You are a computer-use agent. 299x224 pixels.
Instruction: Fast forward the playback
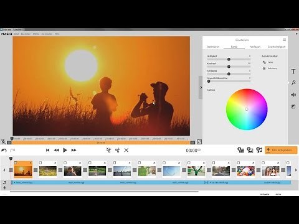pyautogui.click(x=74, y=150)
